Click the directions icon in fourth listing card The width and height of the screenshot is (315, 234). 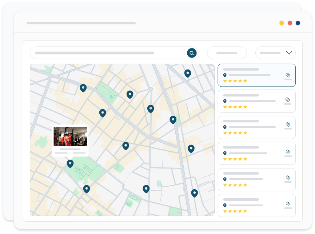click(x=288, y=152)
